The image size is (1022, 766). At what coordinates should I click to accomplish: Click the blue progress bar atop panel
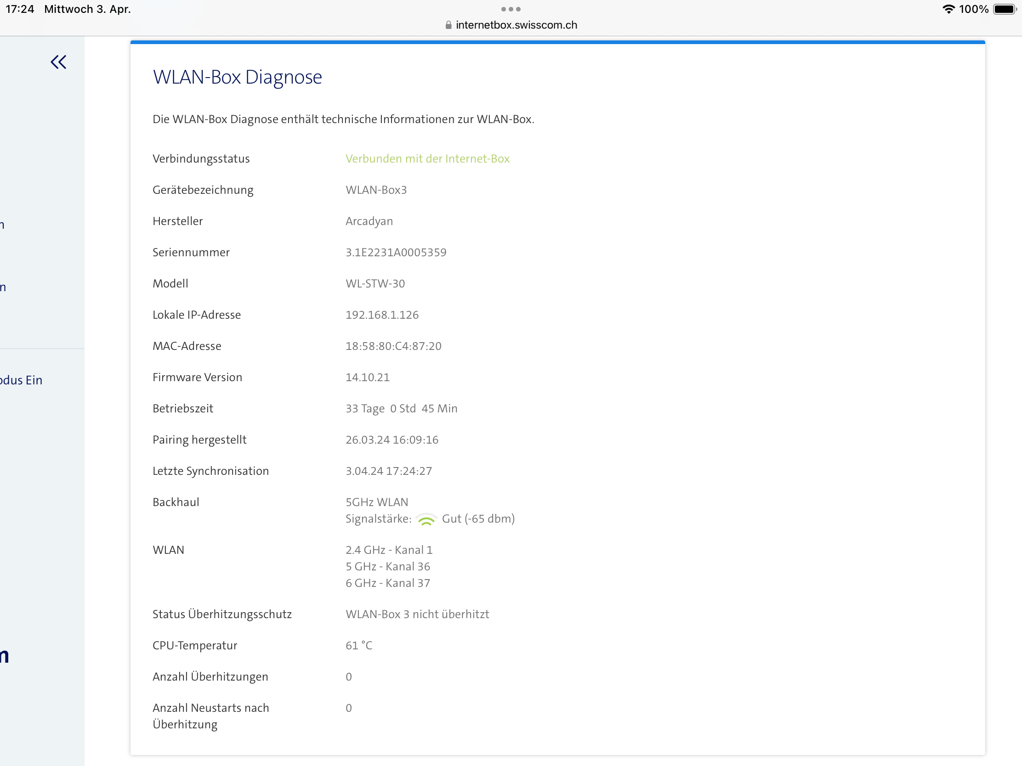pyautogui.click(x=557, y=42)
